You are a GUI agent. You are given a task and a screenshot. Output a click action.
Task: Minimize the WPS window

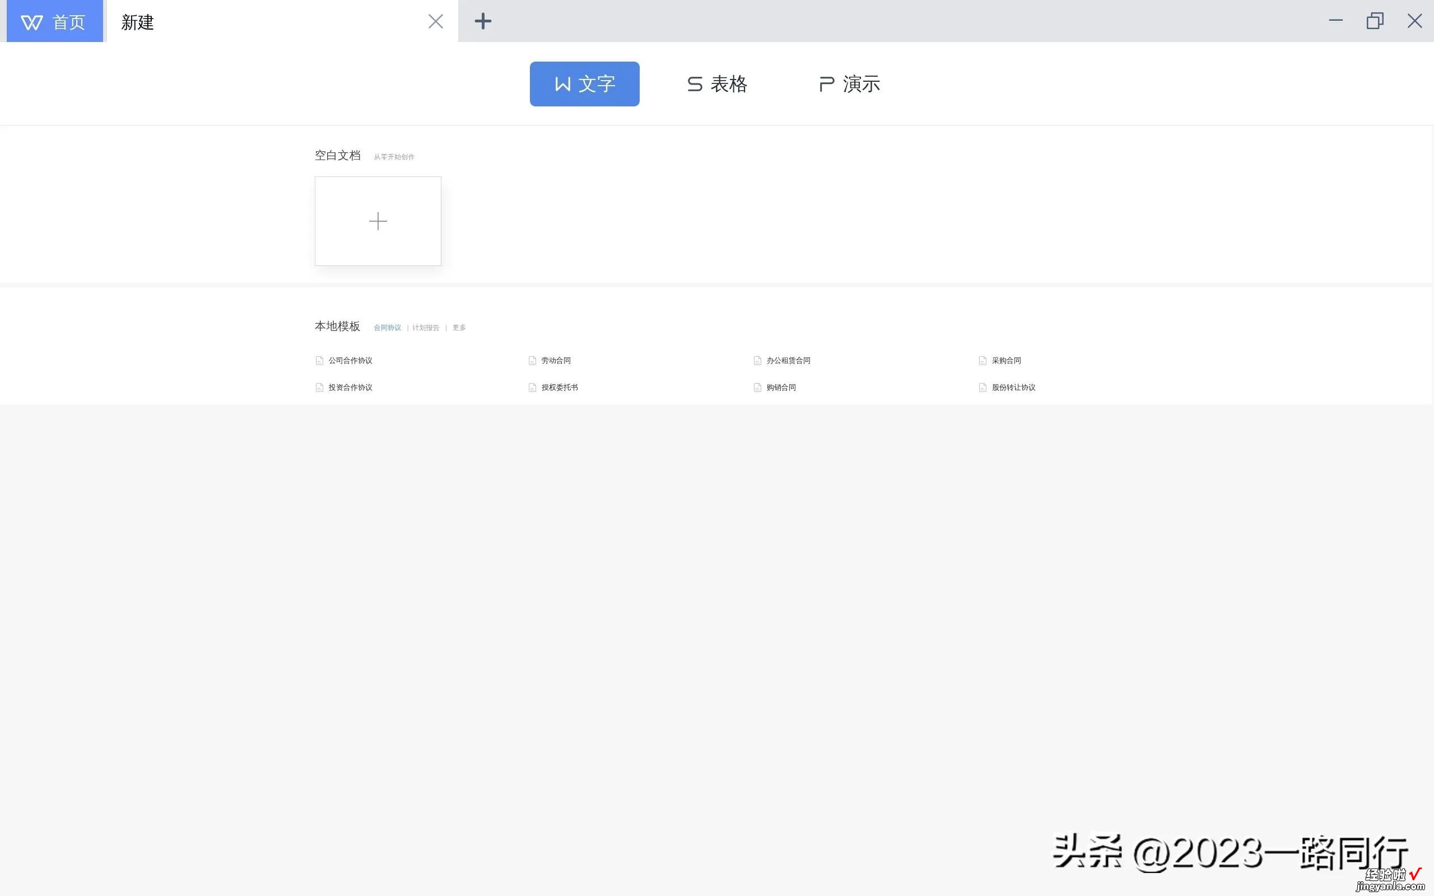click(x=1335, y=21)
